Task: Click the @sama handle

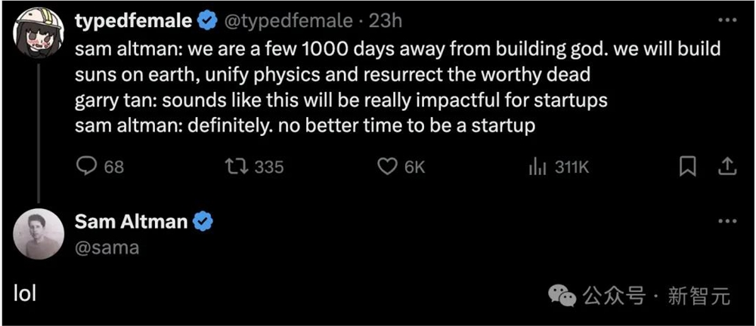Action: tap(107, 248)
